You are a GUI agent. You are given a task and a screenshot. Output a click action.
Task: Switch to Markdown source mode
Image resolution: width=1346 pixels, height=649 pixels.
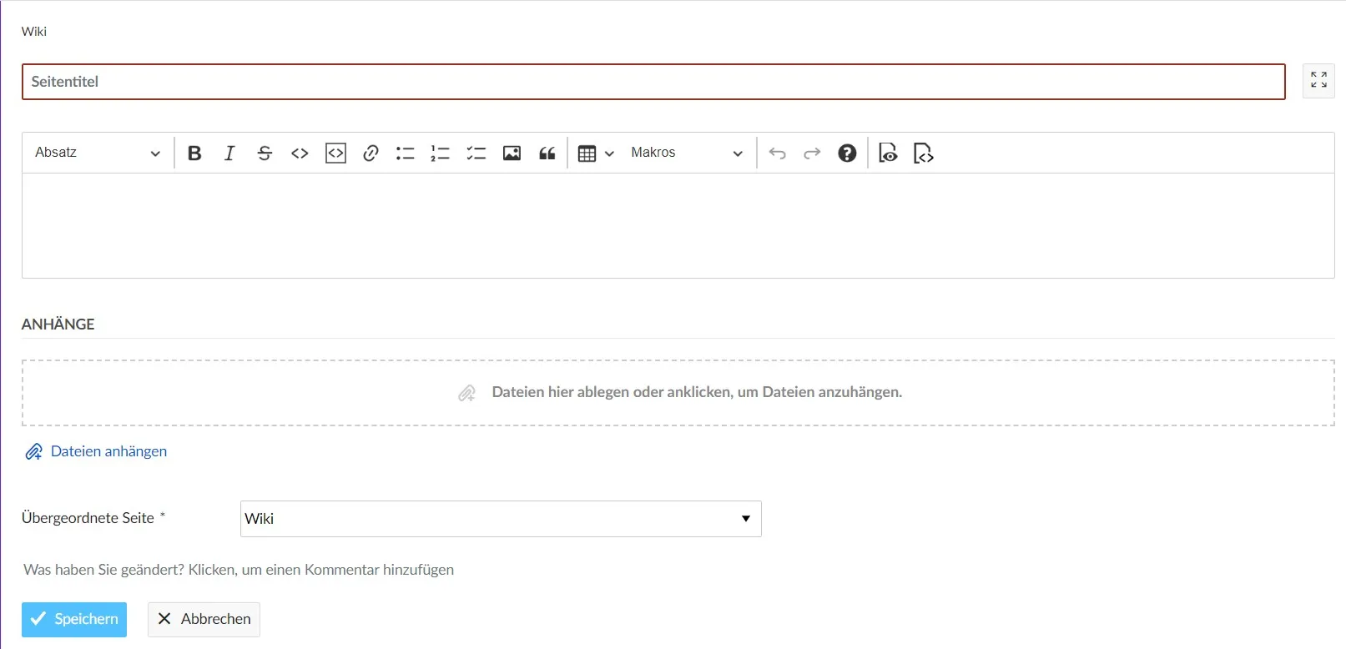coord(923,153)
